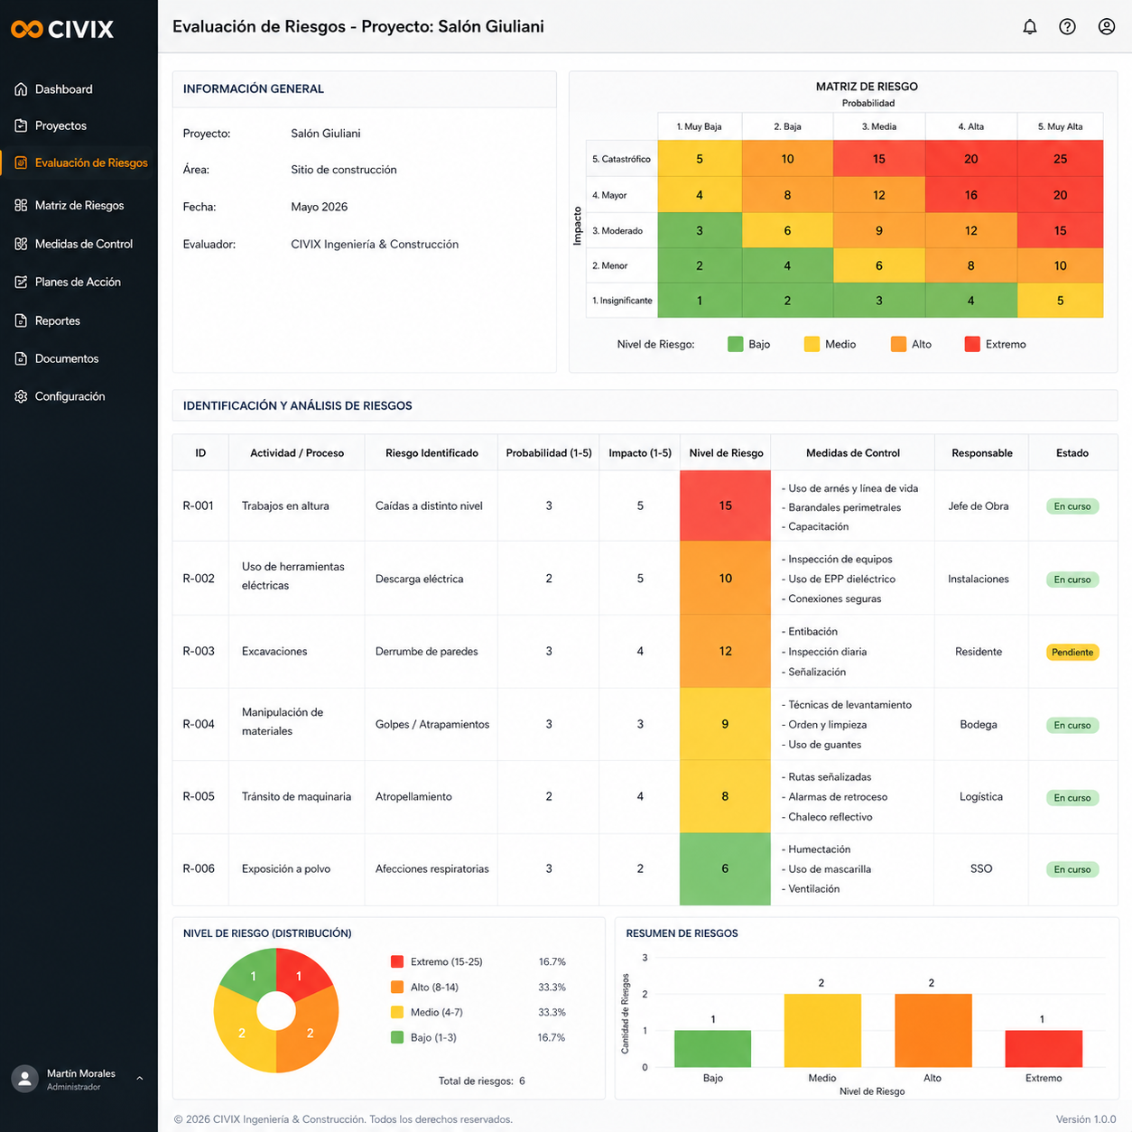Screen dimensions: 1132x1132
Task: Open the user account profile icon
Action: pos(1106,26)
